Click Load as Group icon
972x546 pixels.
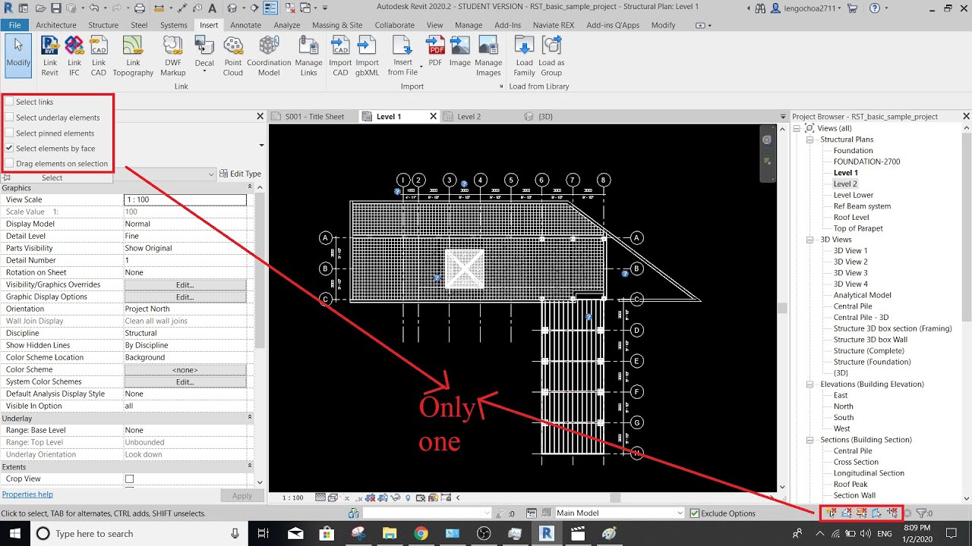tap(551, 55)
